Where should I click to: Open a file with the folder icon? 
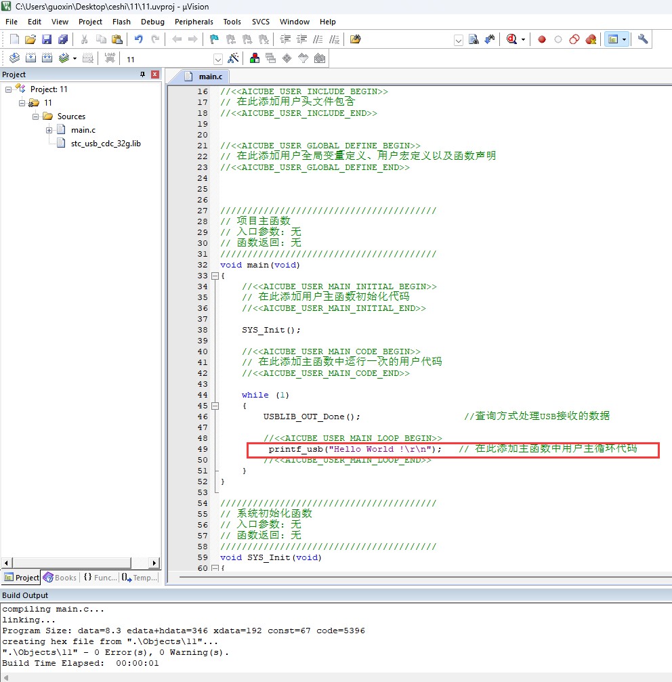pos(30,39)
